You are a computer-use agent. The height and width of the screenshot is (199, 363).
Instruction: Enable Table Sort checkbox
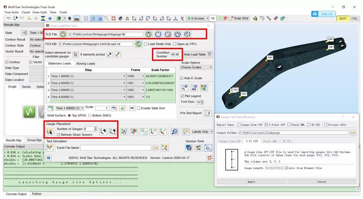tap(139, 108)
